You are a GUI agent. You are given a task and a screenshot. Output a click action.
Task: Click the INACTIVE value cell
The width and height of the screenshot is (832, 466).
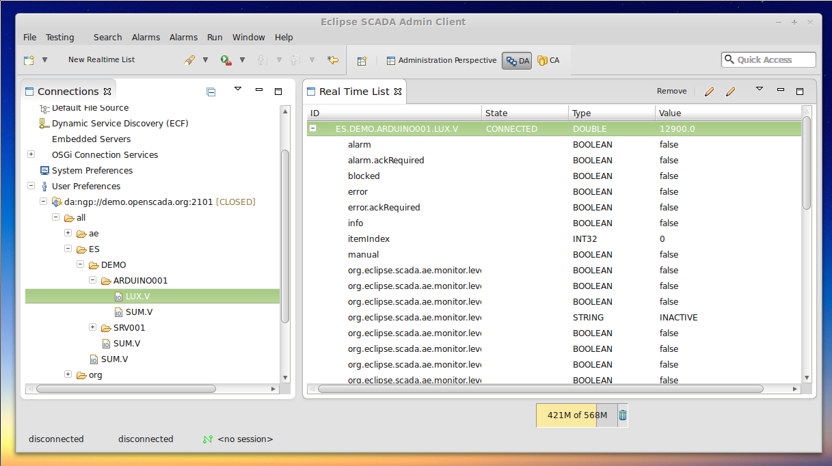(679, 318)
